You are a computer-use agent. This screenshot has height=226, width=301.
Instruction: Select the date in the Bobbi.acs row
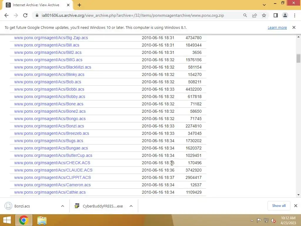click(158, 89)
